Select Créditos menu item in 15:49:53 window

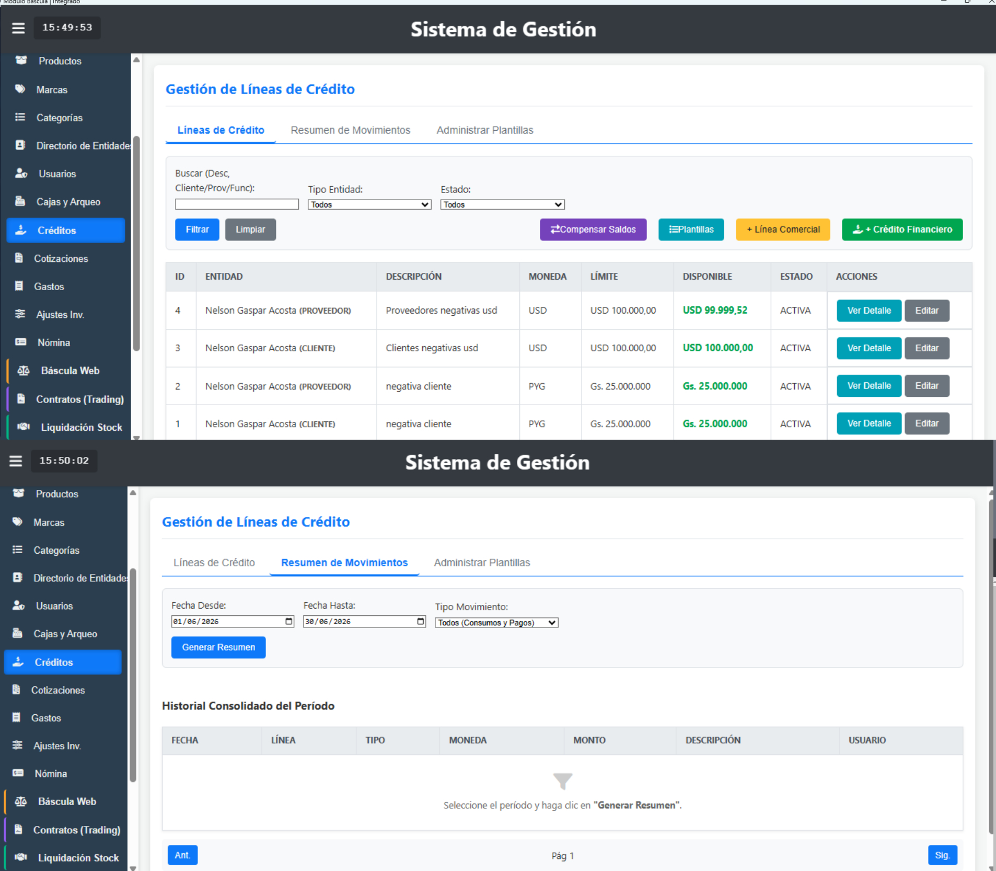[x=66, y=231]
